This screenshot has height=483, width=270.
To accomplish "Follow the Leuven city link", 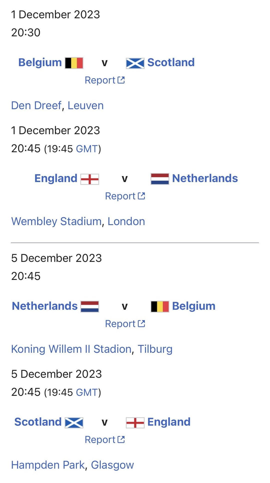I will (85, 106).
